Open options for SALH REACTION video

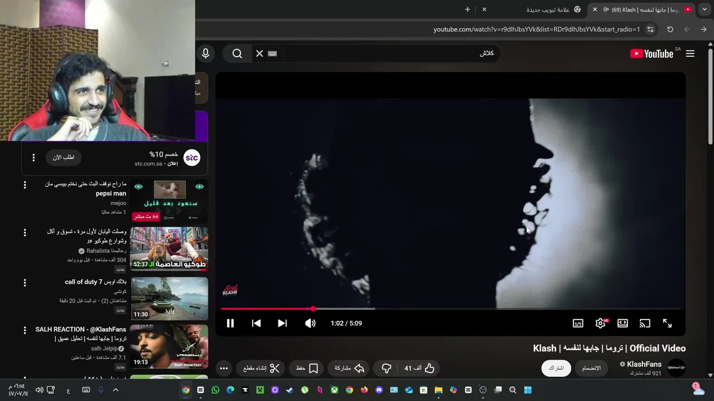pos(25,330)
